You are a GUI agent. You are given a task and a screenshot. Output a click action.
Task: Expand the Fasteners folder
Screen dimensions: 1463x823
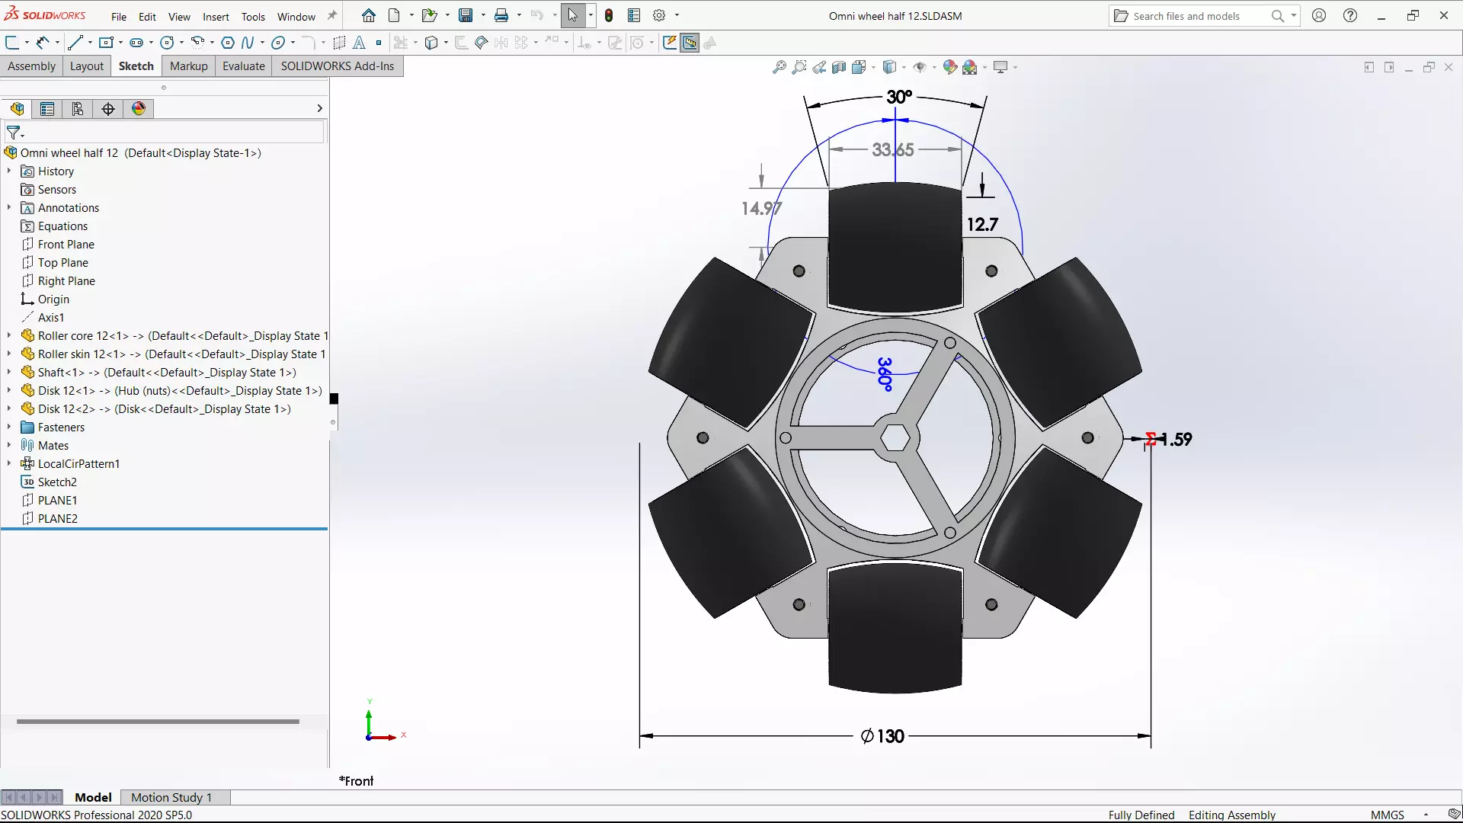tap(9, 427)
